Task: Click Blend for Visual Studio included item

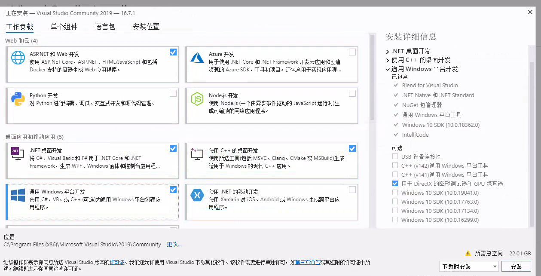Action: (430, 85)
